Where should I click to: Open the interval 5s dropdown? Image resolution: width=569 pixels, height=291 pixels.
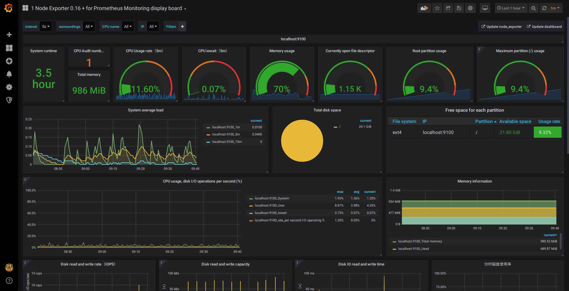46,27
